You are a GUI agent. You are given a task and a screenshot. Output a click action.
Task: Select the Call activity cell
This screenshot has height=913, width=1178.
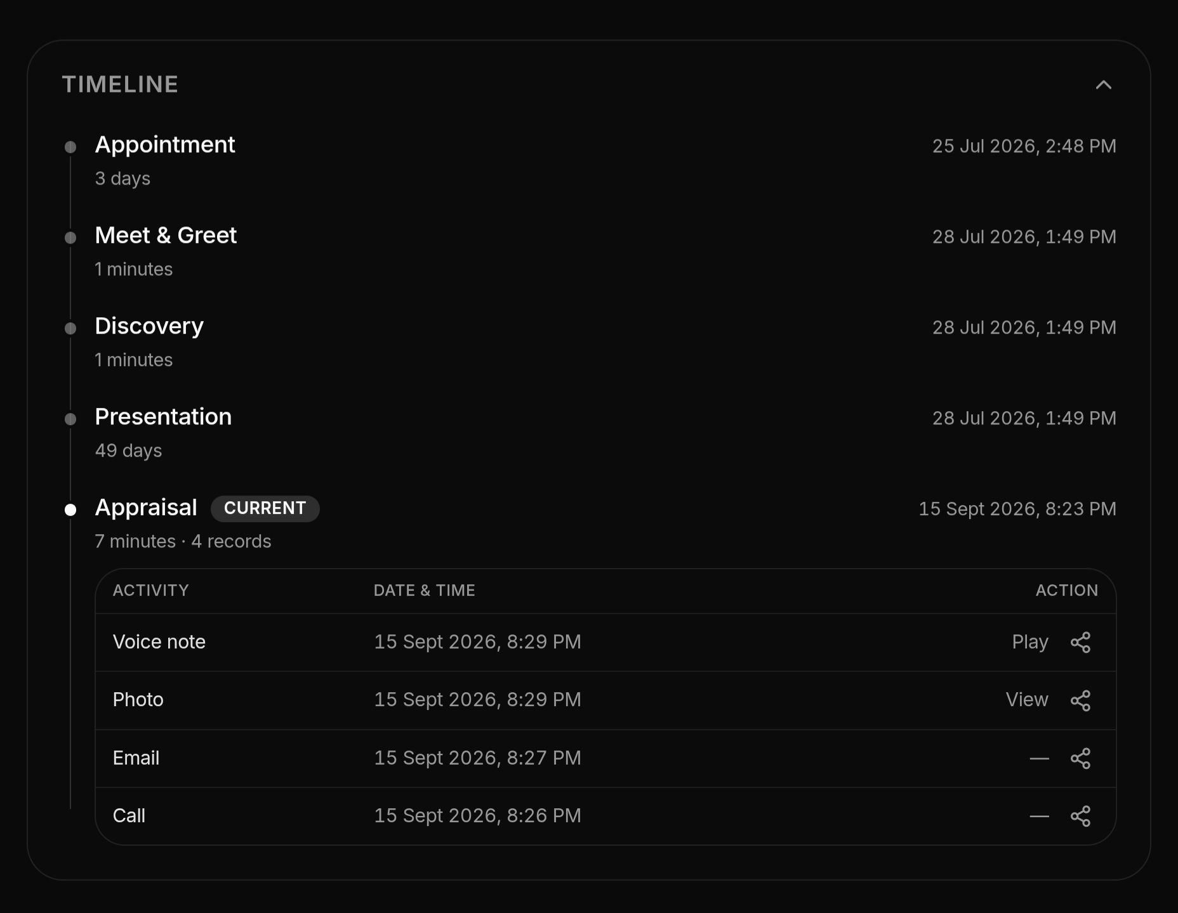(129, 815)
